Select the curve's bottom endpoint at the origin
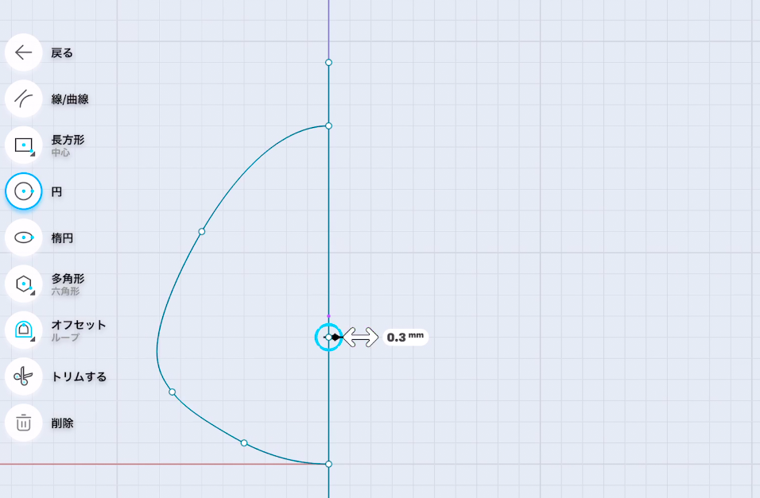760x498 pixels. (x=328, y=464)
